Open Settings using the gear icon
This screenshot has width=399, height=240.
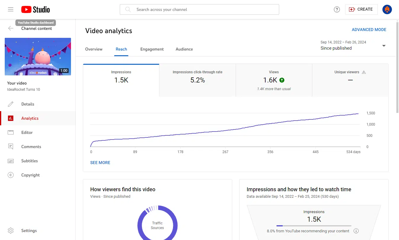pos(11,231)
